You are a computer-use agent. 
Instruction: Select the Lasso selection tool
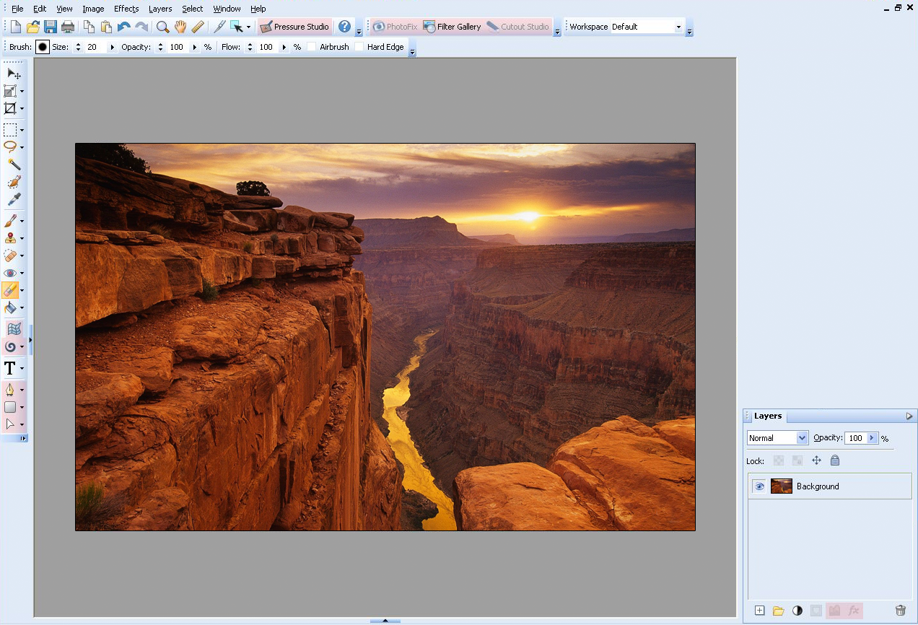10,147
